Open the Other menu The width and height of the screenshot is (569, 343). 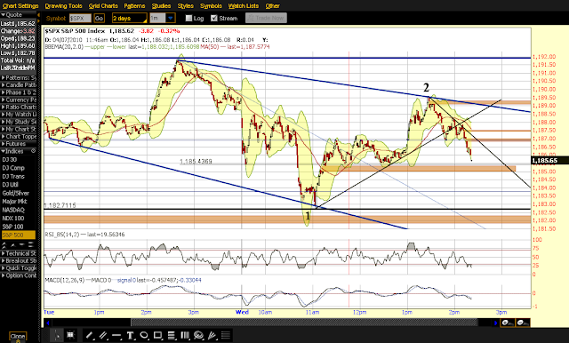click(273, 6)
